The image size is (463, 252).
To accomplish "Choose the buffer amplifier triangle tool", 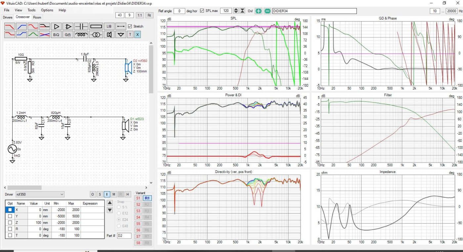I will 57,26.
